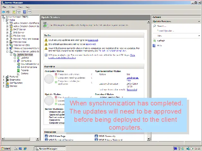
Task: Select the Configuration tree node
Action: (16, 83)
